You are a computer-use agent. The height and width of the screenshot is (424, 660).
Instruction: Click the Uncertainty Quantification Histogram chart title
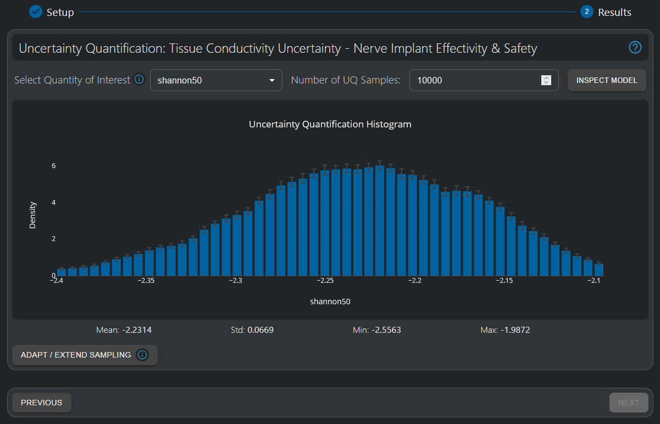click(x=330, y=124)
